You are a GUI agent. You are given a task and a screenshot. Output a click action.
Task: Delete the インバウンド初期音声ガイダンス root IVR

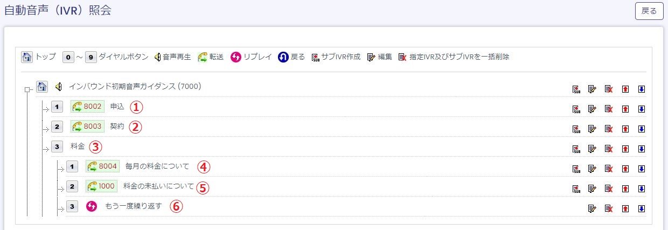[609, 89]
